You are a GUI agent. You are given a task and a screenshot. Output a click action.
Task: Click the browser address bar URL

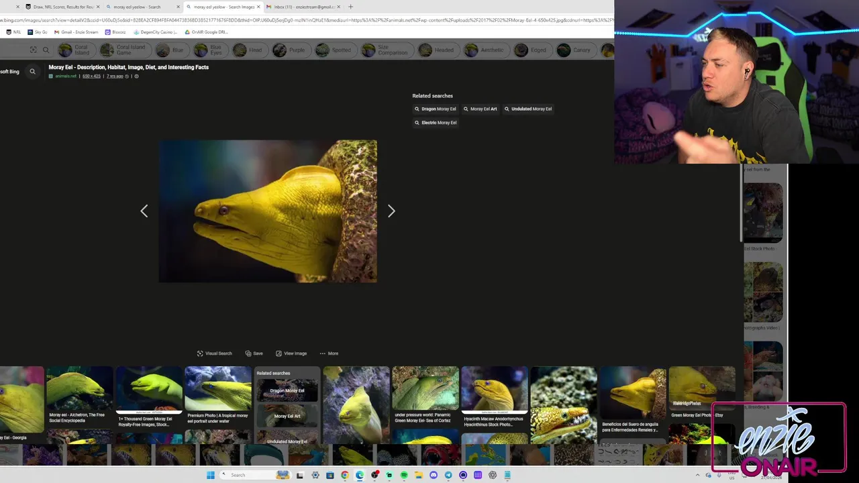pyautogui.click(x=307, y=20)
